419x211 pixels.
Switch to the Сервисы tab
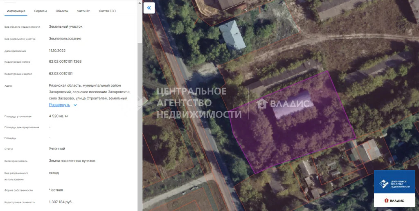click(41, 11)
